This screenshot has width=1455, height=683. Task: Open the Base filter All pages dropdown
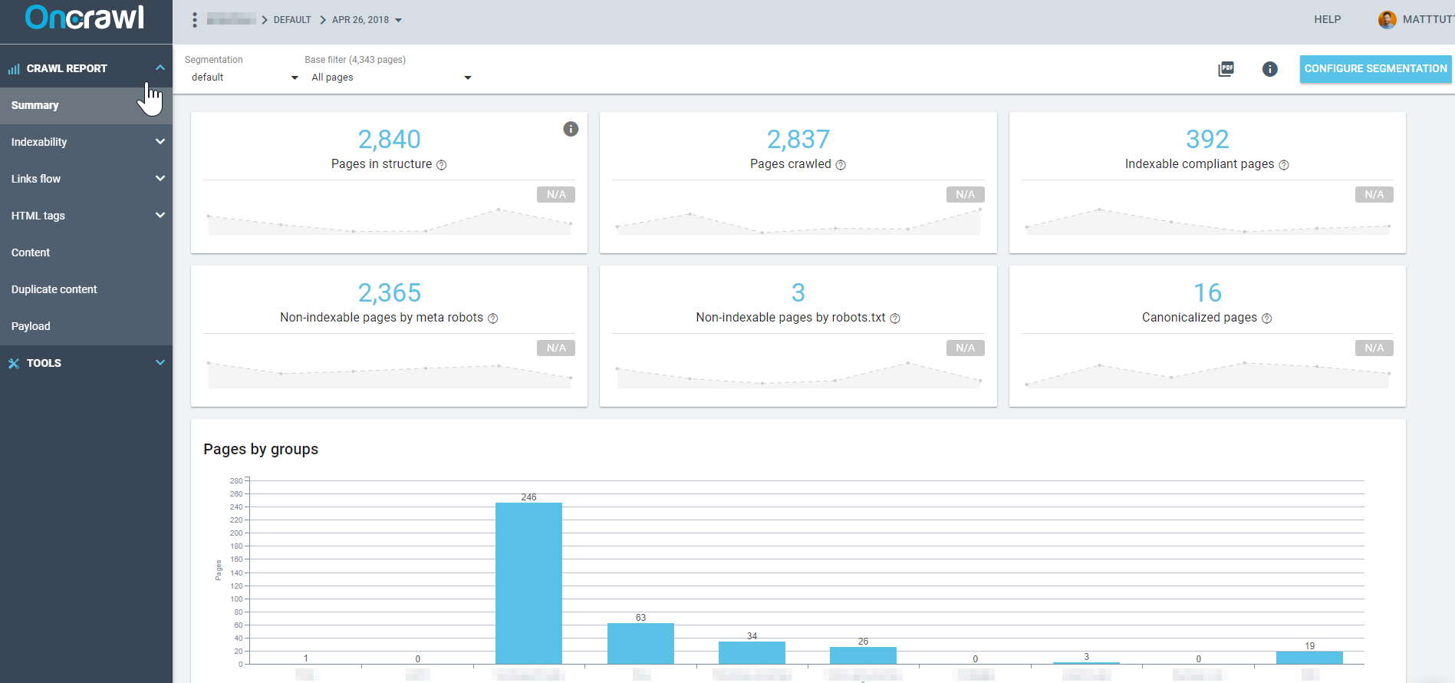(390, 78)
